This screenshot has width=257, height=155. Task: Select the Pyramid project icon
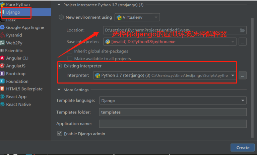click(3, 35)
